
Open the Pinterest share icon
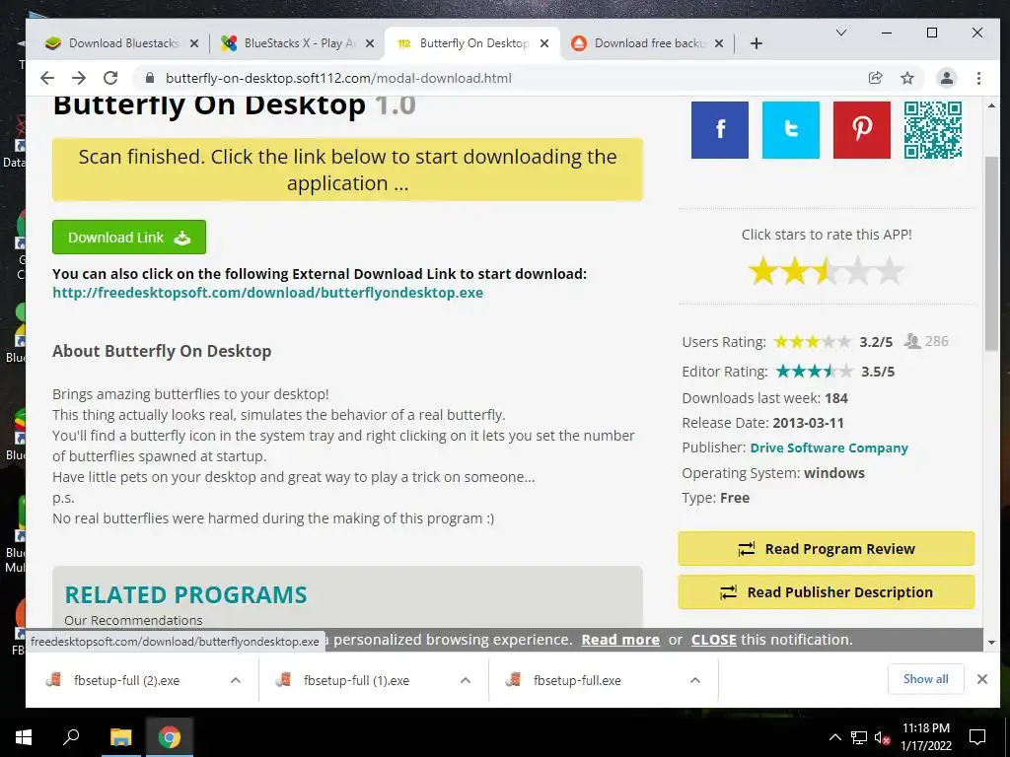pyautogui.click(x=861, y=129)
